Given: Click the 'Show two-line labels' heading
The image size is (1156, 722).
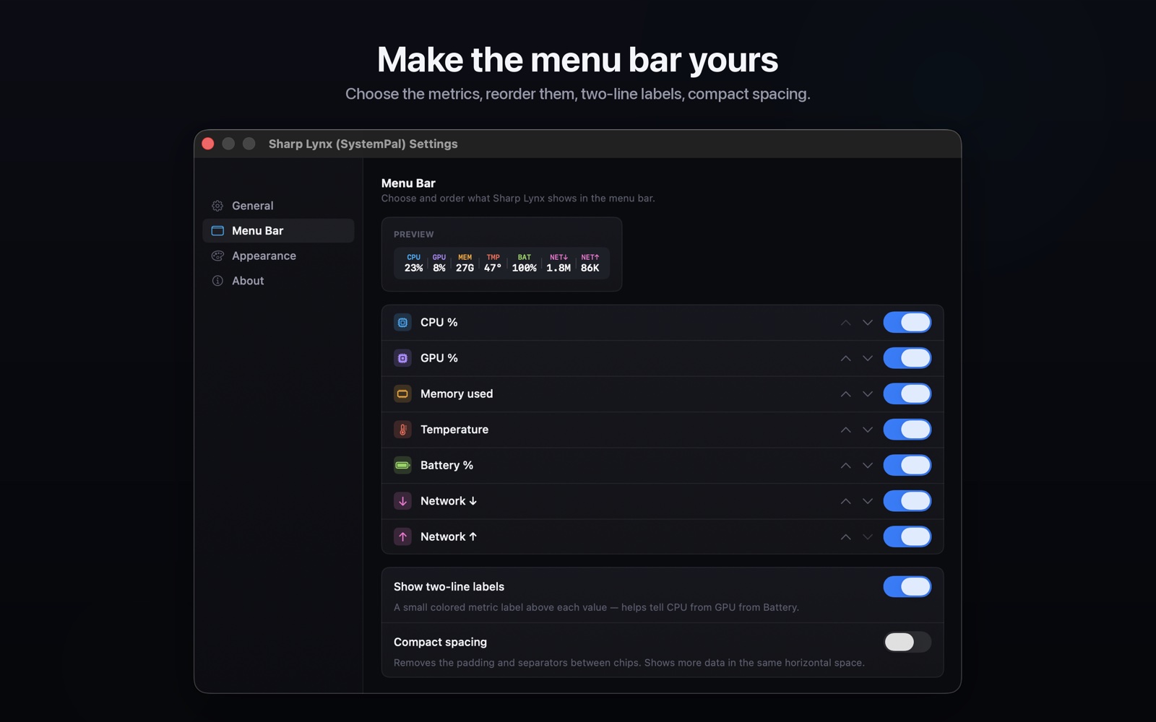Looking at the screenshot, I should 449,587.
